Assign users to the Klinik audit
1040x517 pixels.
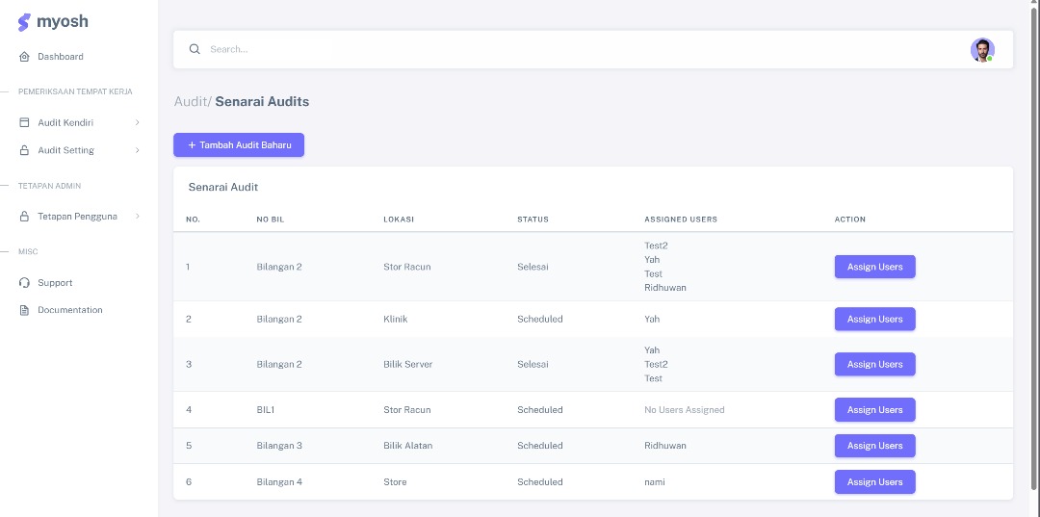[x=874, y=319]
